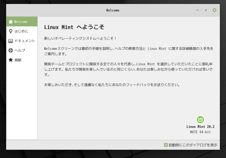Select the Welcome sidebar tab label

(x=21, y=22)
